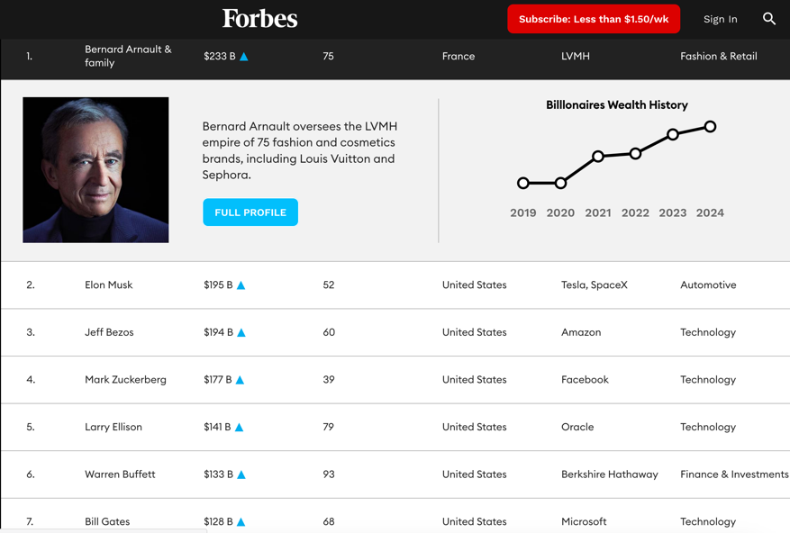Click blue up arrow beside Elon Musk's $195 B

pos(241,285)
